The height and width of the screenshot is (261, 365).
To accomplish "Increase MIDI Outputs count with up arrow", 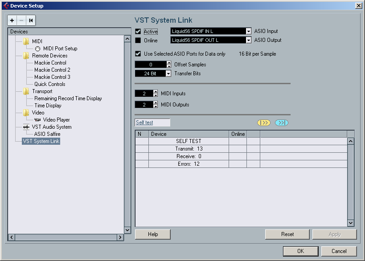I will coord(156,103).
